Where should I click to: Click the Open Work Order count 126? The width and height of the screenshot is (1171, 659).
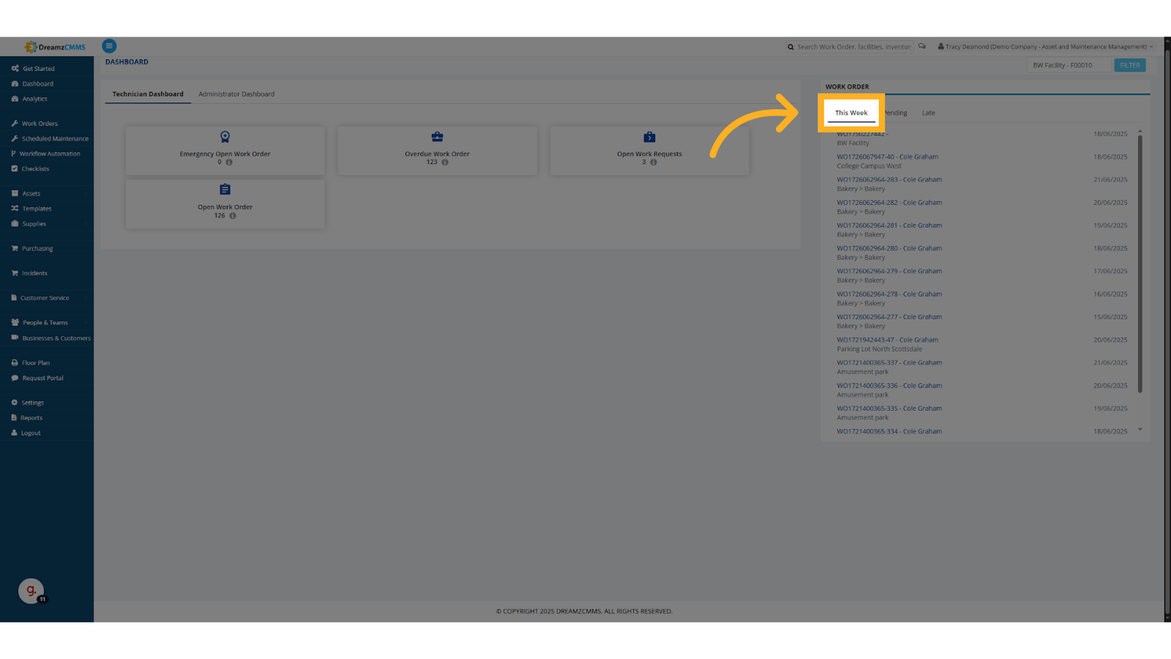(220, 216)
